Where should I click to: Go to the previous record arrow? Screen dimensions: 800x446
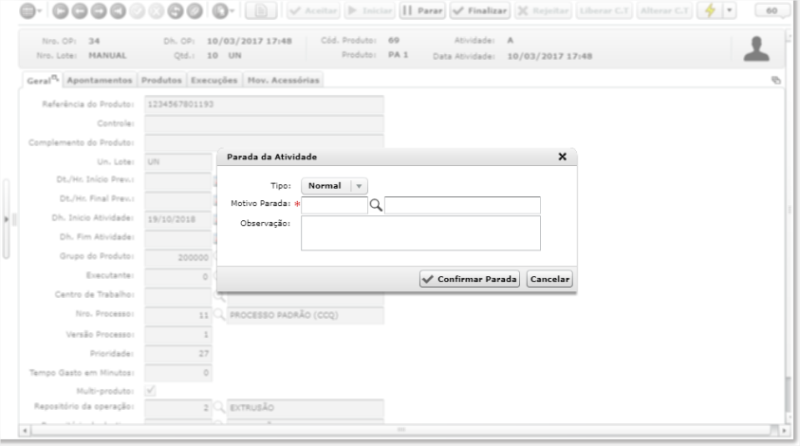[x=80, y=10]
